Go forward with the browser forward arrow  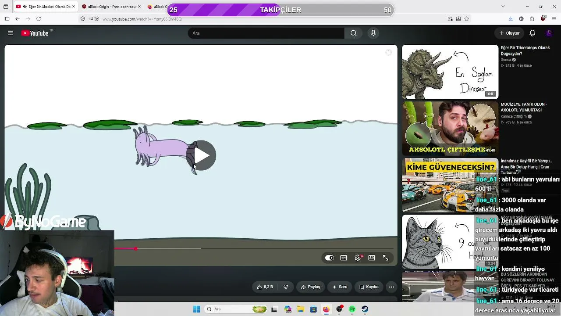(x=28, y=19)
